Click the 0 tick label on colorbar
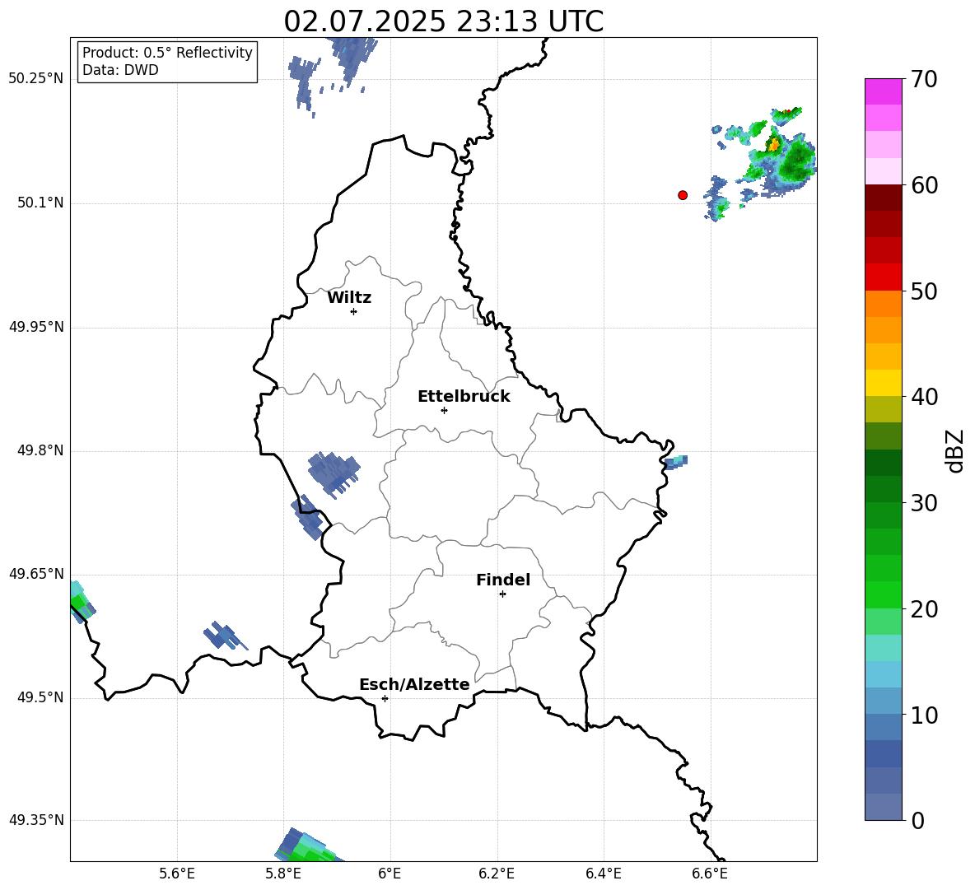This screenshot has width=975, height=890. tap(918, 820)
